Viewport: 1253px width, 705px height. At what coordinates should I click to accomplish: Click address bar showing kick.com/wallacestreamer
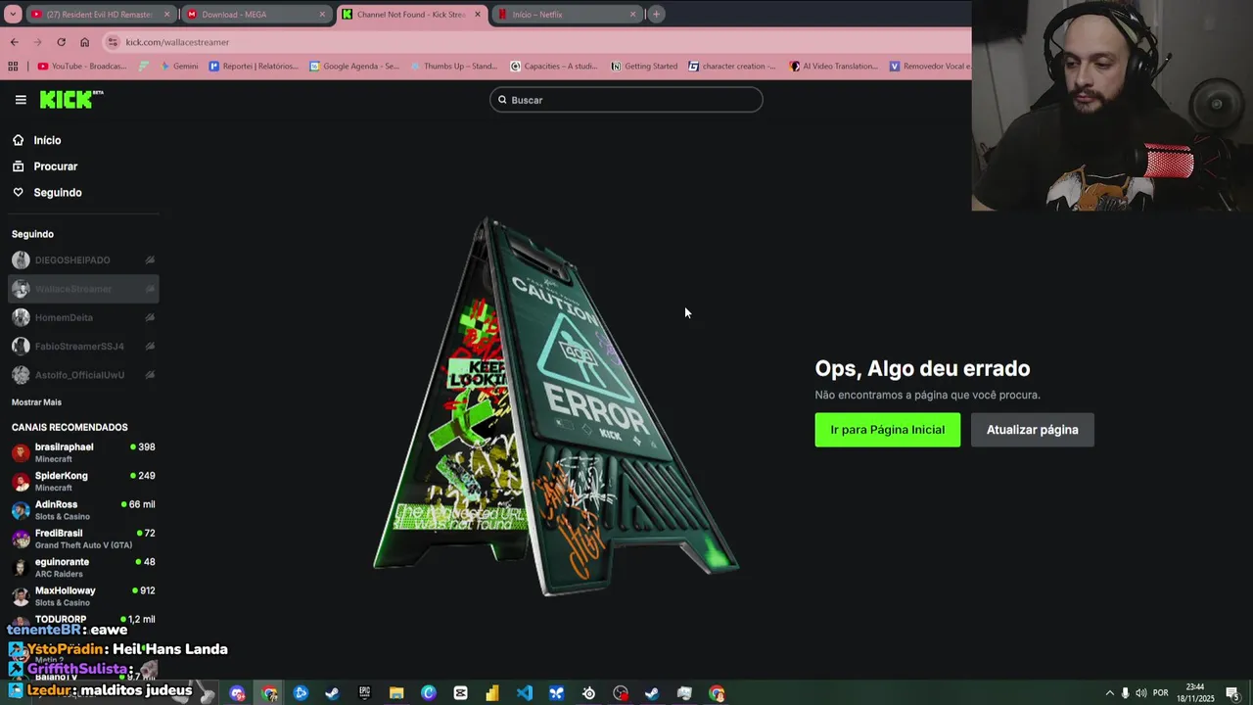coord(536,42)
